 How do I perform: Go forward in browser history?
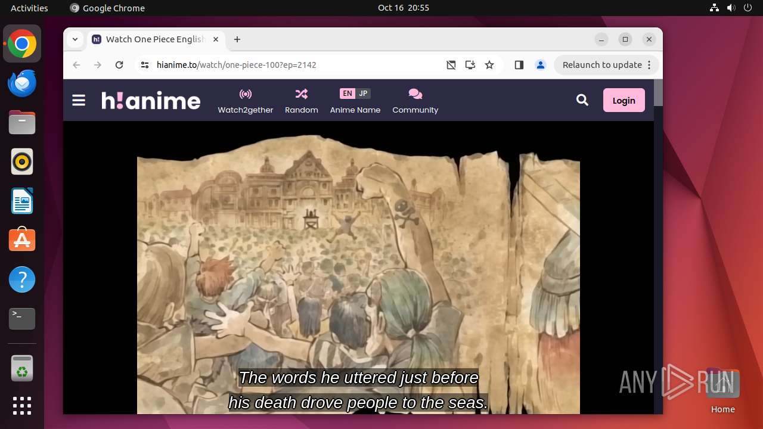(98, 65)
